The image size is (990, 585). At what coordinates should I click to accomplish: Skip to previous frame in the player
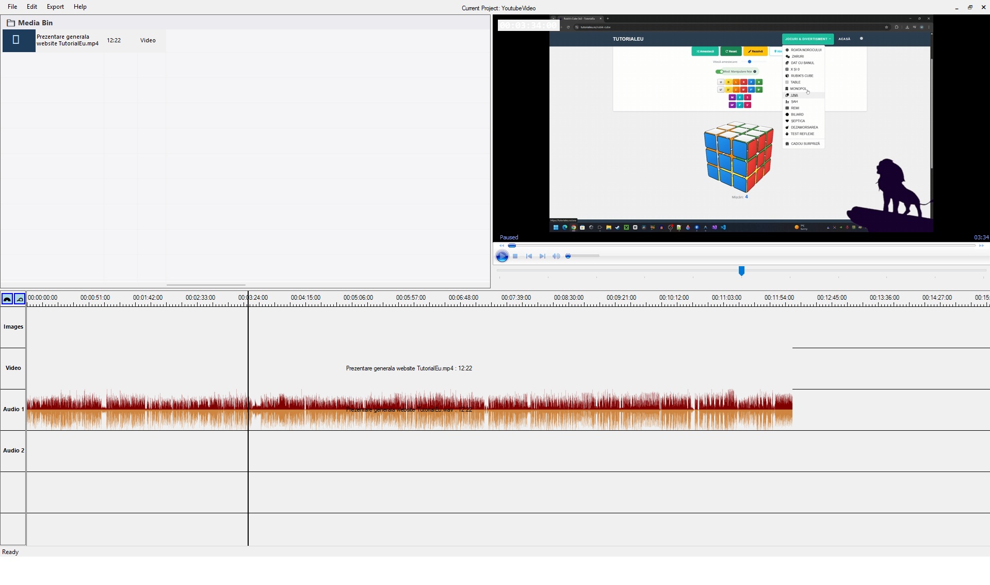(529, 256)
